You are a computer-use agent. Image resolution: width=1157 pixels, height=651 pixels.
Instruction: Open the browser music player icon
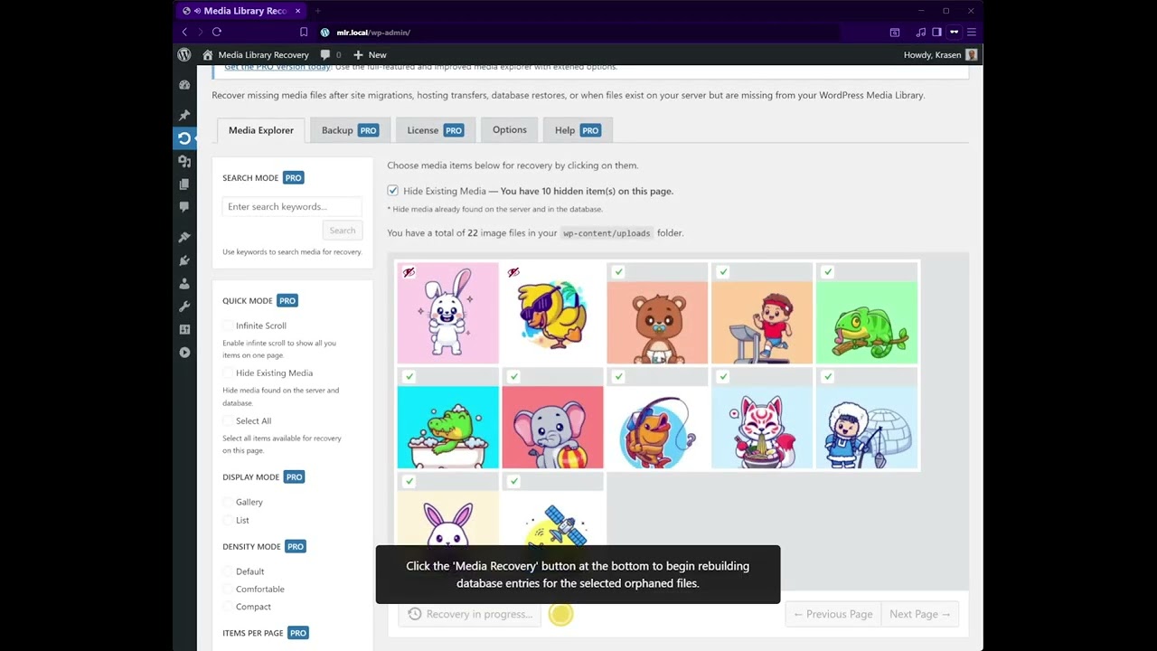pyautogui.click(x=920, y=32)
